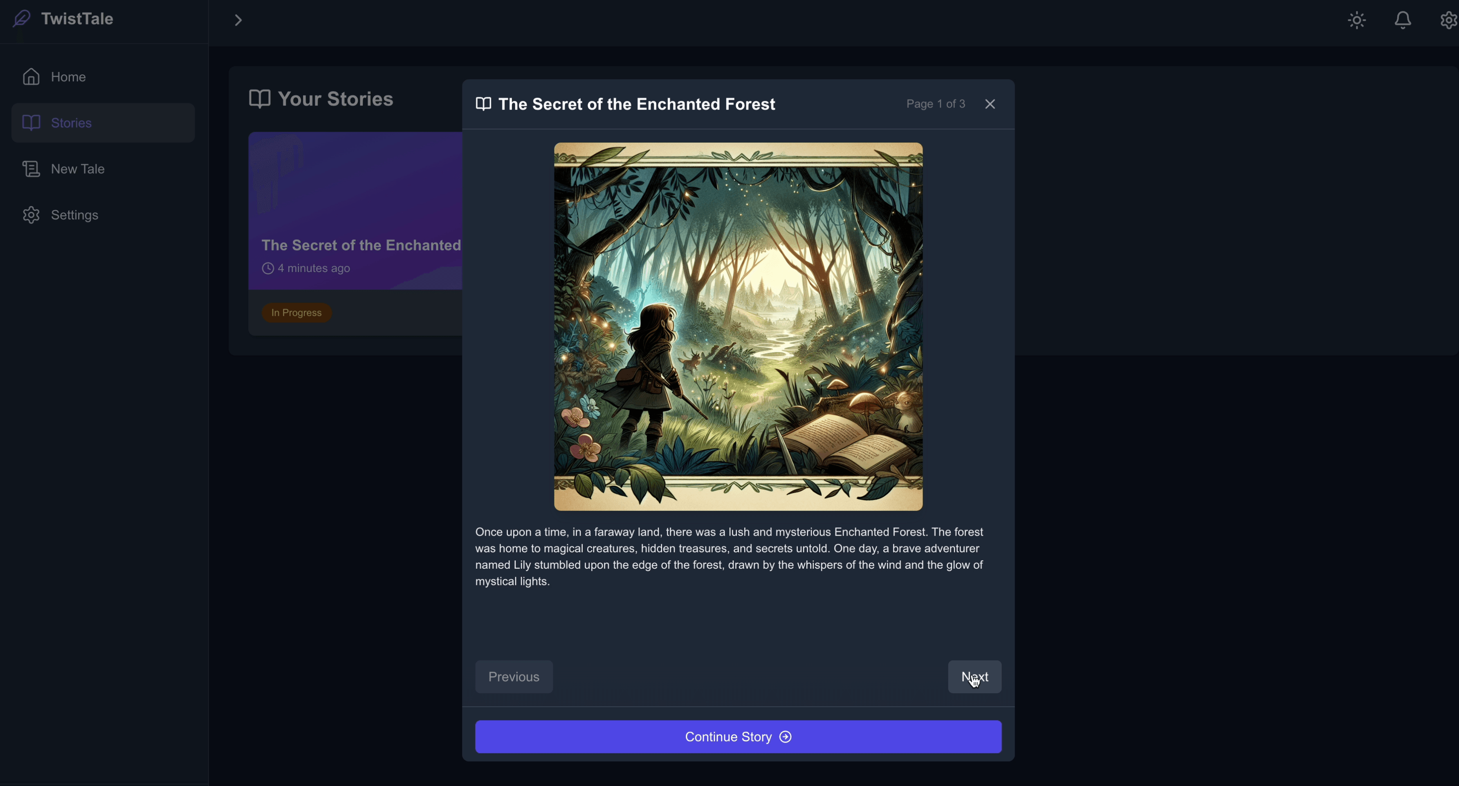Image resolution: width=1459 pixels, height=786 pixels.
Task: Click the Previous page button
Action: 514,677
